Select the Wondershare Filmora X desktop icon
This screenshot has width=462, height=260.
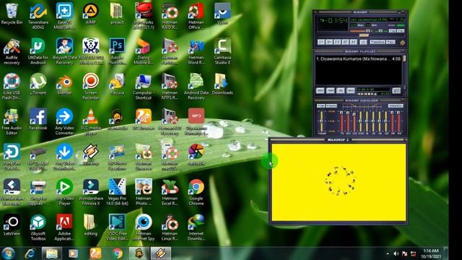[x=91, y=192]
